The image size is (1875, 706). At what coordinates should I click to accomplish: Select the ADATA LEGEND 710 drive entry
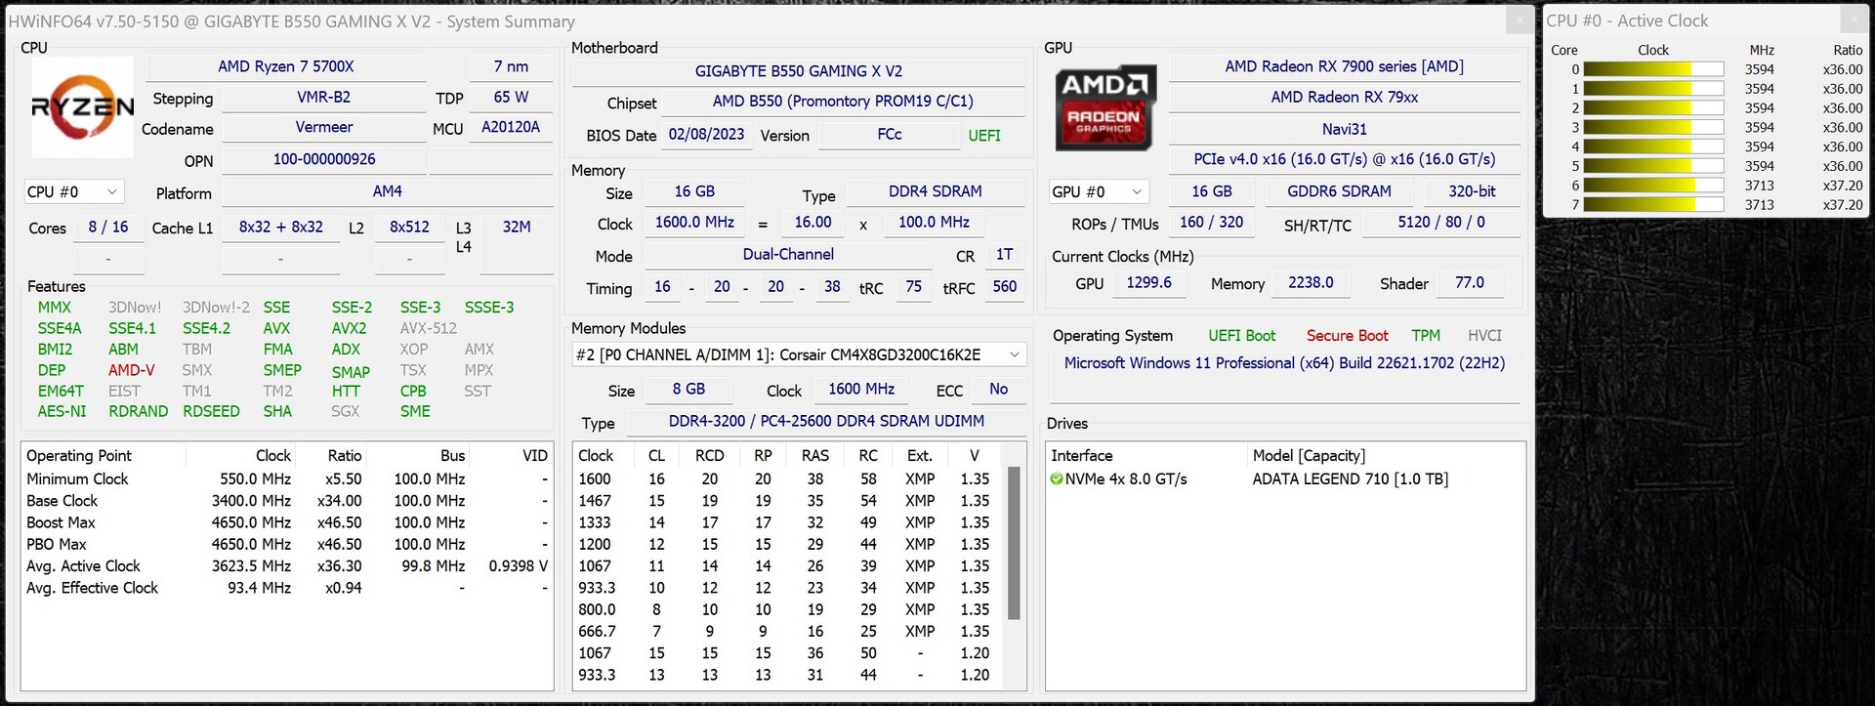(x=1351, y=479)
